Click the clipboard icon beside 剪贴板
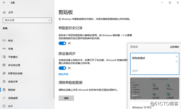Viewport: 181px width, 109px height. pos(4,90)
